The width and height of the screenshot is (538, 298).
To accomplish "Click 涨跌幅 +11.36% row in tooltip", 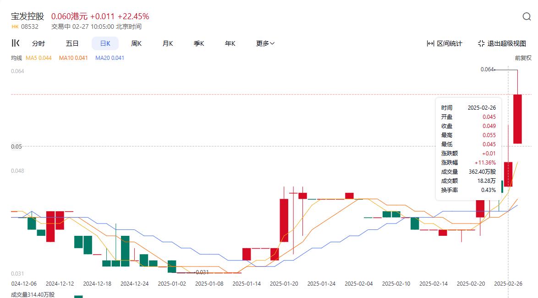I will click(468, 163).
